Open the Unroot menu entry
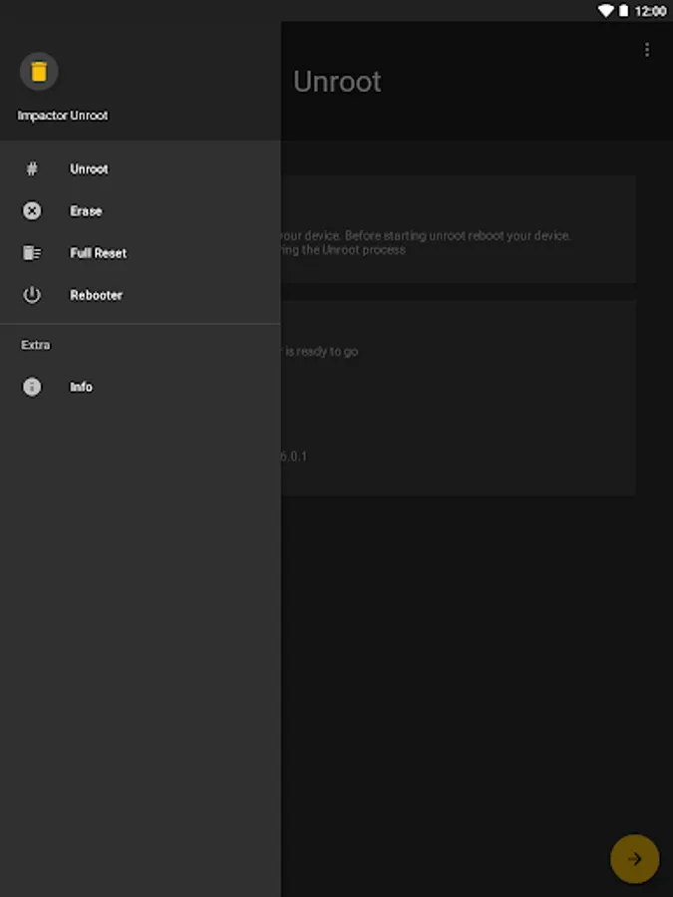 (x=141, y=168)
